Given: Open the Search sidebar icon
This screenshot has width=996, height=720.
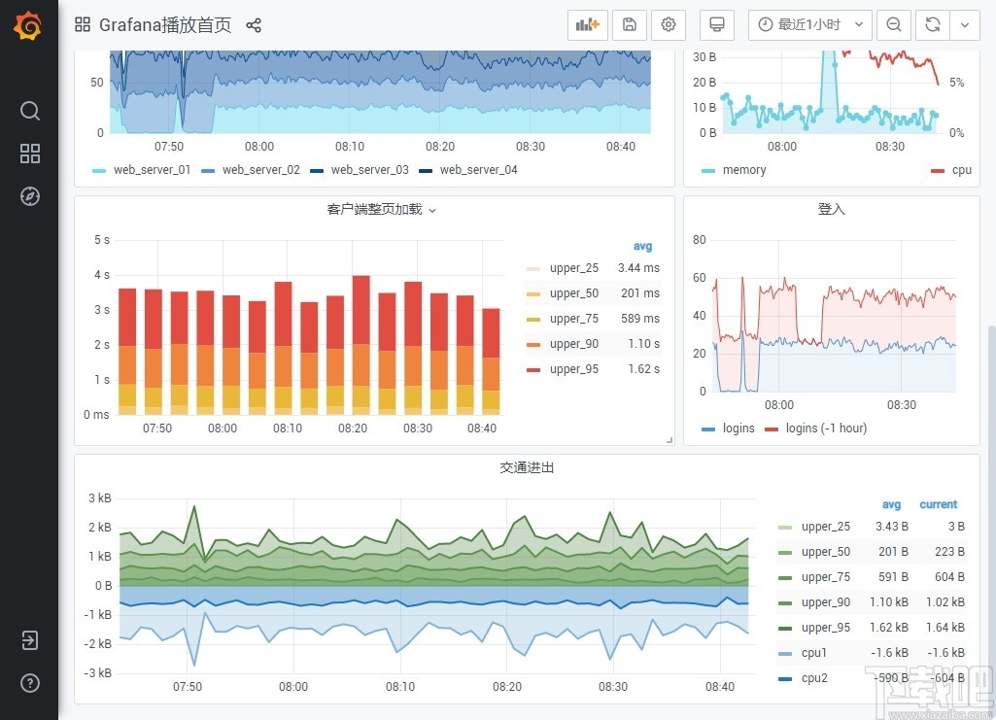Looking at the screenshot, I should [x=28, y=111].
